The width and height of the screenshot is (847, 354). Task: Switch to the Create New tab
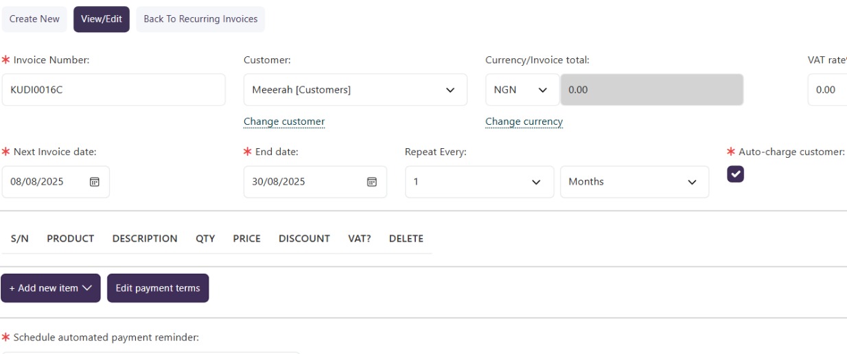point(34,19)
